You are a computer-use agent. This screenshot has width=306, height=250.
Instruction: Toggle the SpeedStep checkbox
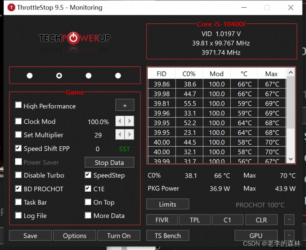tap(88, 175)
